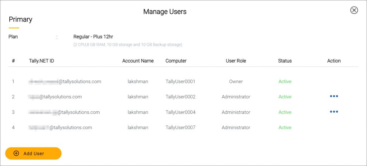This screenshot has height=166, width=367.
Task: Open action menu for TallyUser0002
Action: [334, 96]
